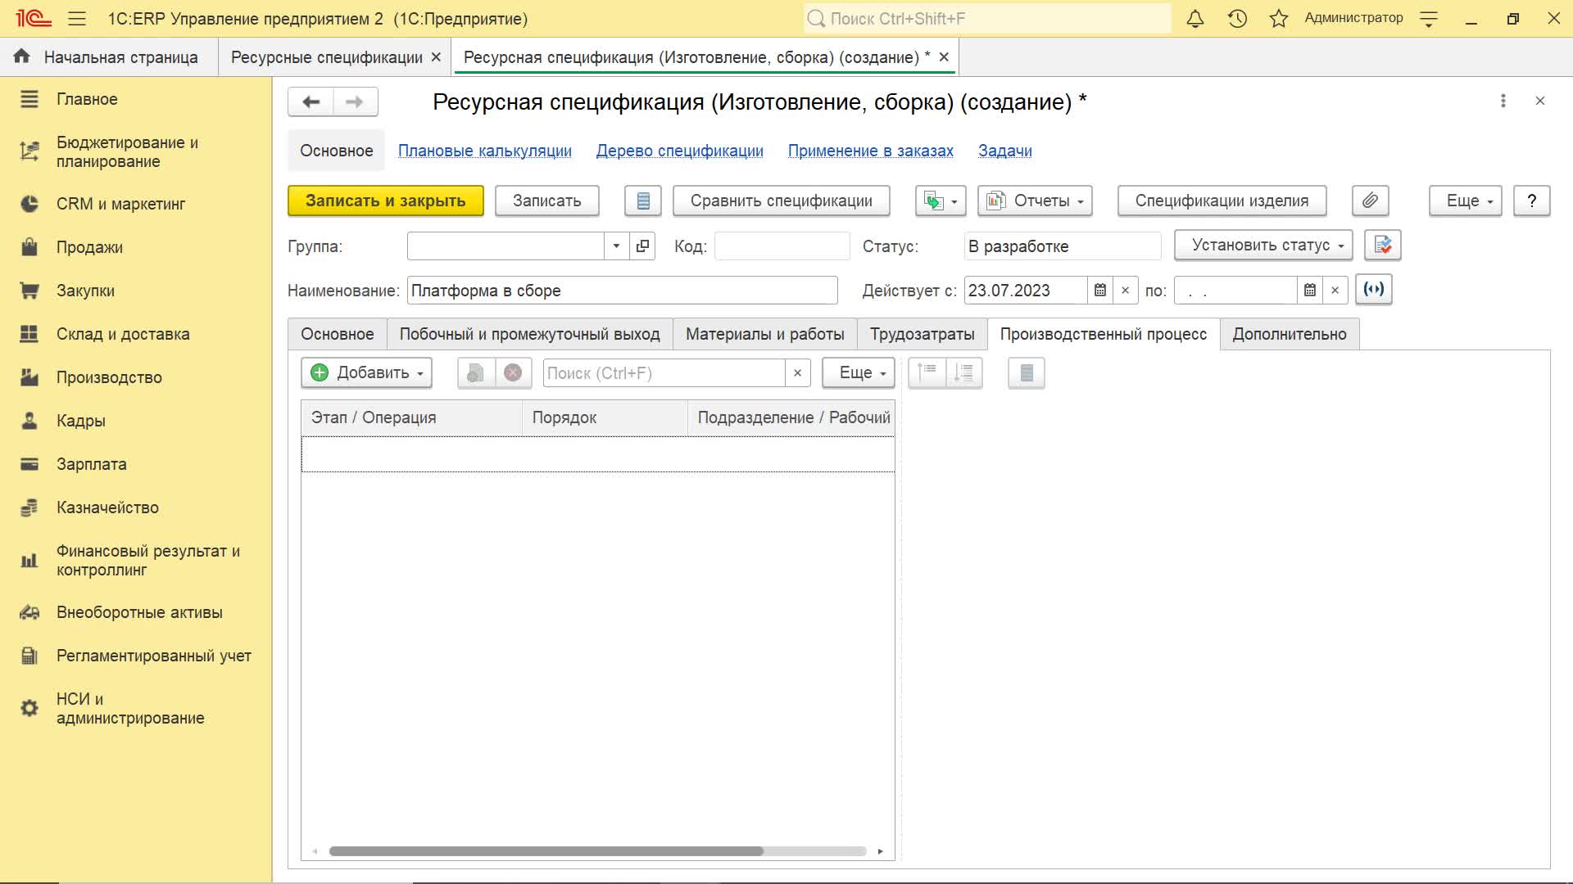Open the CRM и маркетинг section
Image resolution: width=1573 pixels, height=884 pixels.
(x=120, y=204)
